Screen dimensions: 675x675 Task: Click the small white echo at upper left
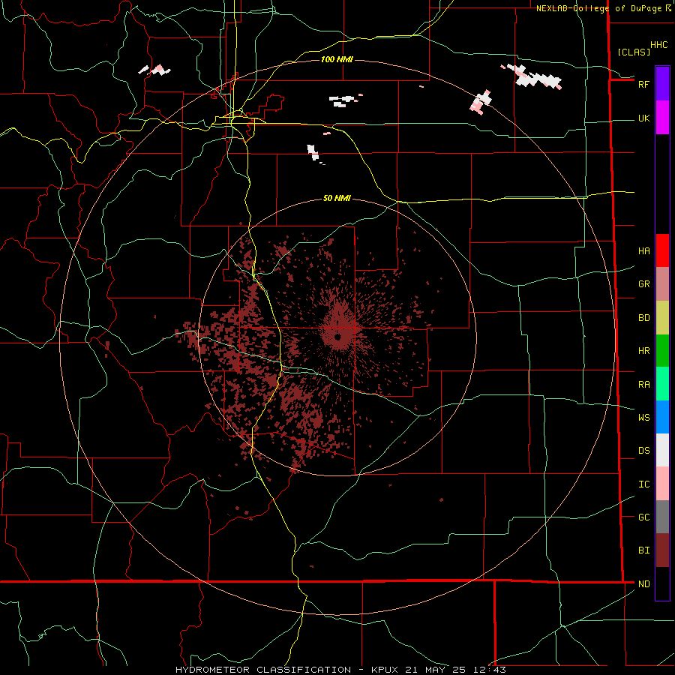coord(154,70)
